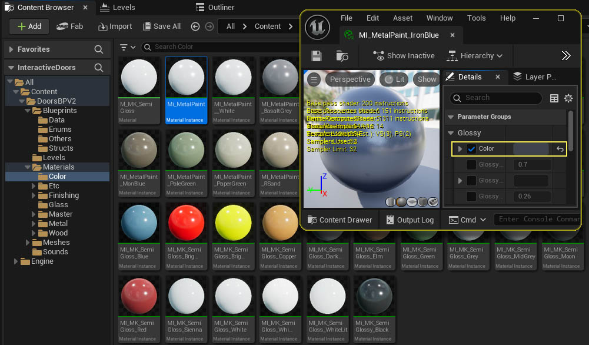Click the save asset floppy disk icon
589x345 pixels.
(317, 56)
